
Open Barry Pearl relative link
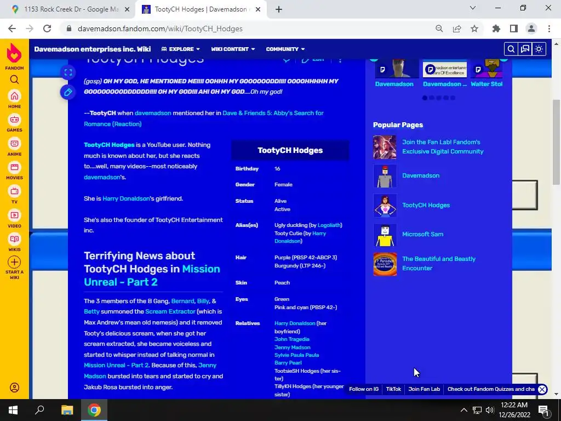tap(288, 363)
